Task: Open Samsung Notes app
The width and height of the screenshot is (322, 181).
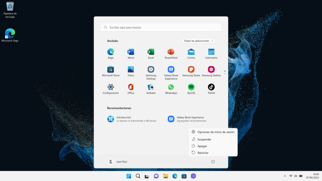Action: 191,71
